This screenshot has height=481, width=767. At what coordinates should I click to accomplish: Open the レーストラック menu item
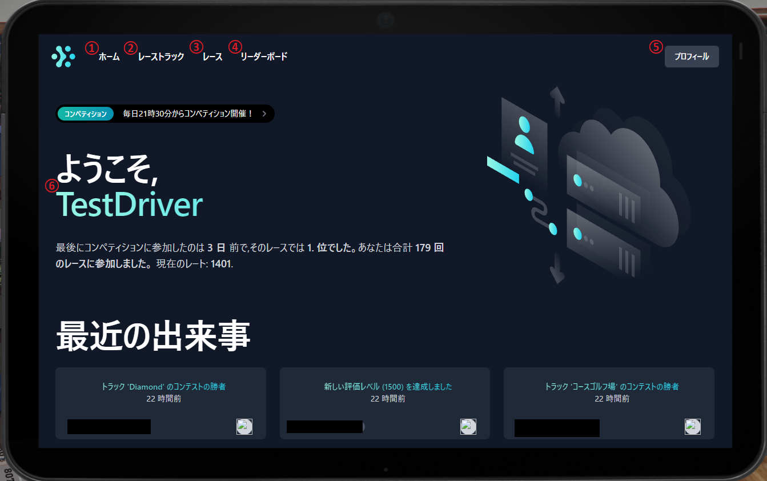(x=161, y=57)
